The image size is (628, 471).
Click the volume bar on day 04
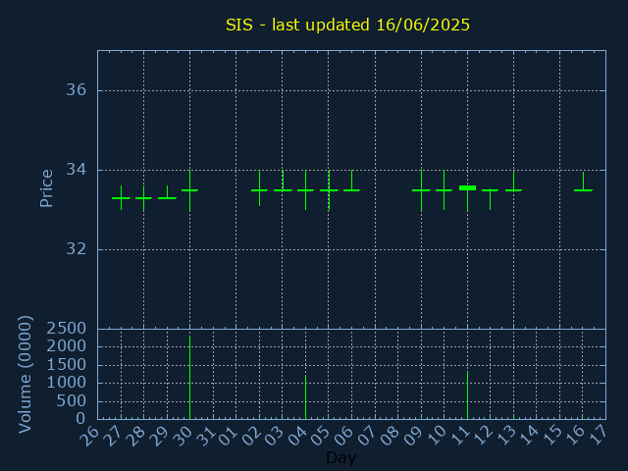(x=305, y=396)
